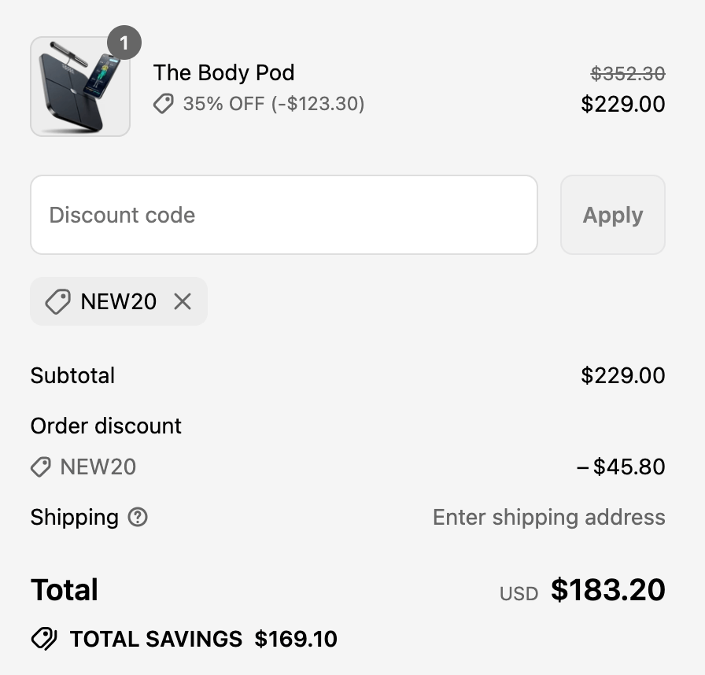Apply the entered discount code
The height and width of the screenshot is (675, 705).
click(613, 214)
